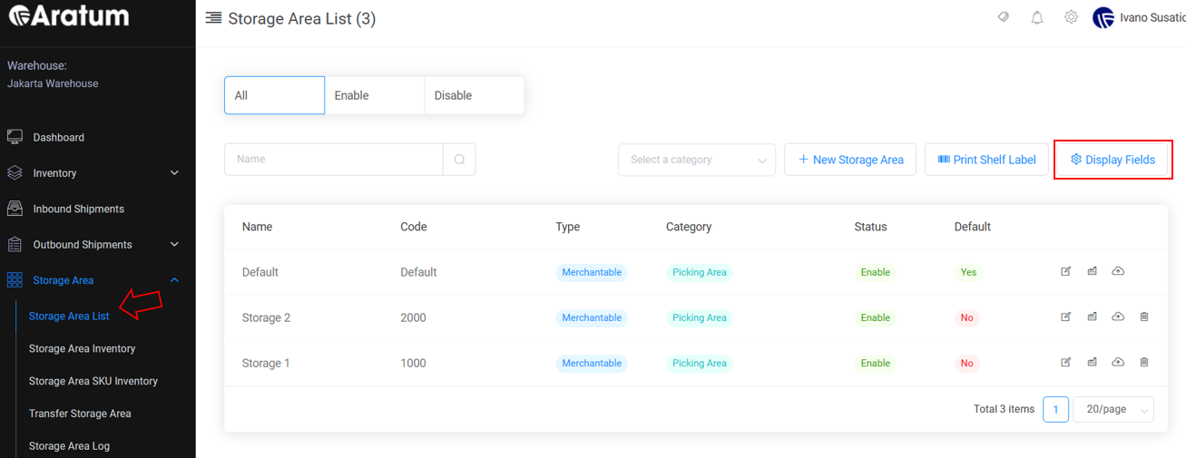
Task: Click the edit icon for Storage 2
Action: tap(1066, 317)
